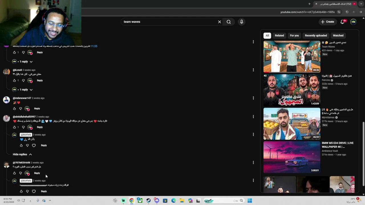365x205 pixels.
Task: Open options menu for @iLmx0 comment
Action: [x=253, y=70]
